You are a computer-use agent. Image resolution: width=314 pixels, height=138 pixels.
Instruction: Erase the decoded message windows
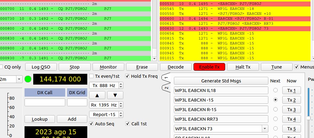(x=142, y=67)
